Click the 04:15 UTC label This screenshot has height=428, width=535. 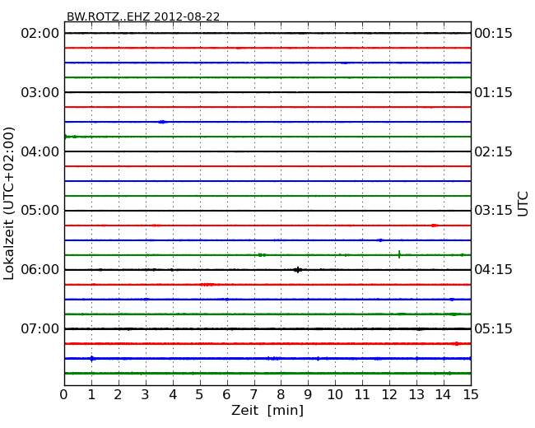(x=493, y=270)
